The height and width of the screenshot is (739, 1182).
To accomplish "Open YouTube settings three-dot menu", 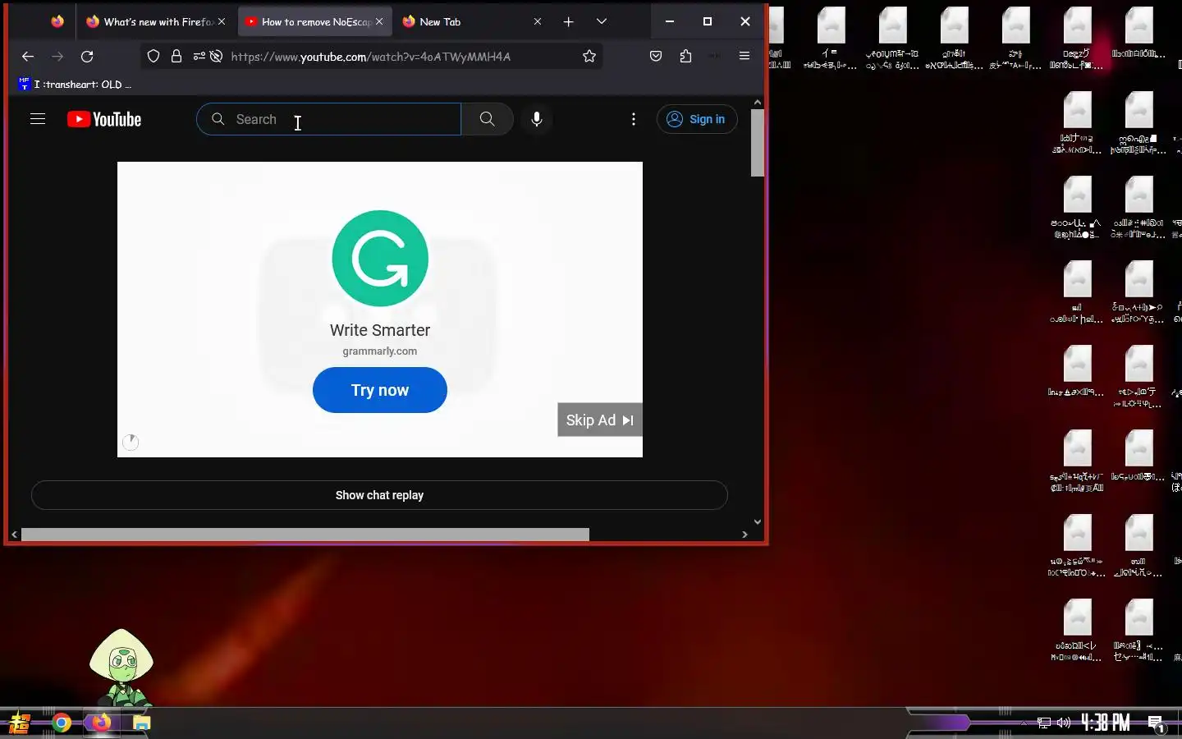I will 634,119.
